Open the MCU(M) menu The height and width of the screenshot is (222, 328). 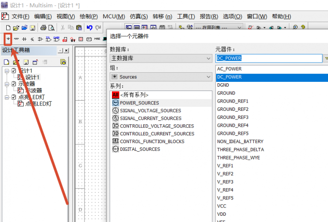tap(114, 16)
